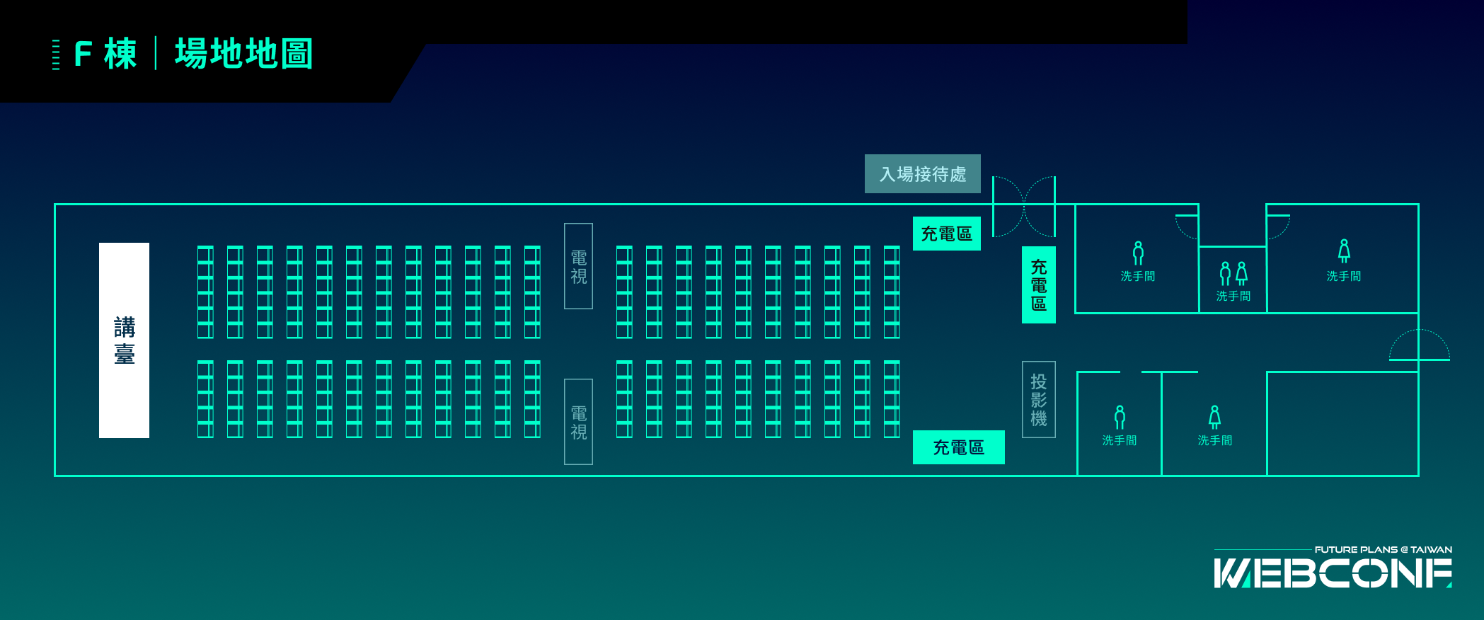The width and height of the screenshot is (1484, 620).
Task: Click the white 講臺 podium block
Action: pos(124,340)
